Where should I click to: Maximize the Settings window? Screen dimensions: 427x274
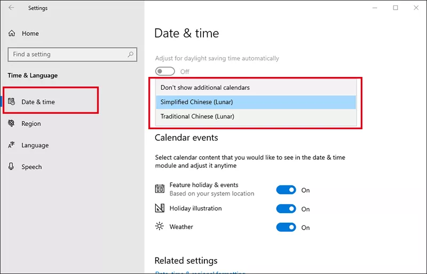pos(396,8)
